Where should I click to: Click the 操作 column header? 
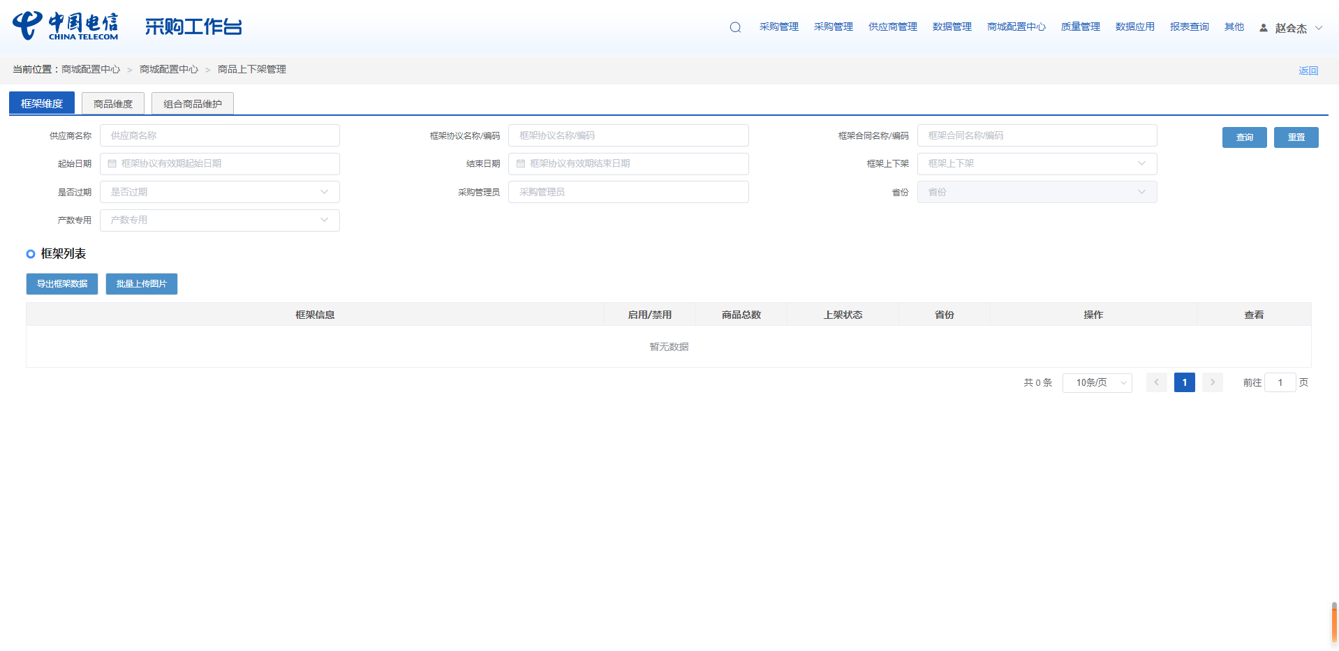point(1093,315)
